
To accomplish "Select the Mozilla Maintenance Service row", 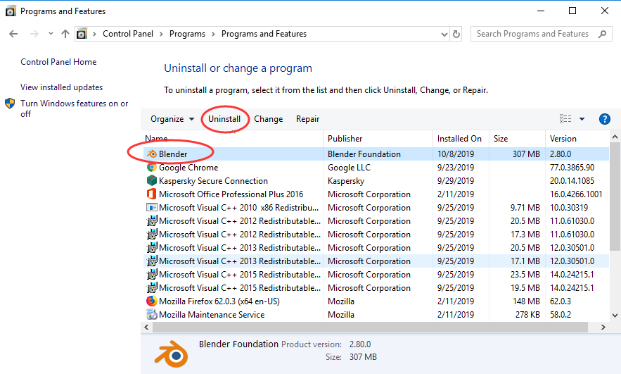I will point(376,315).
